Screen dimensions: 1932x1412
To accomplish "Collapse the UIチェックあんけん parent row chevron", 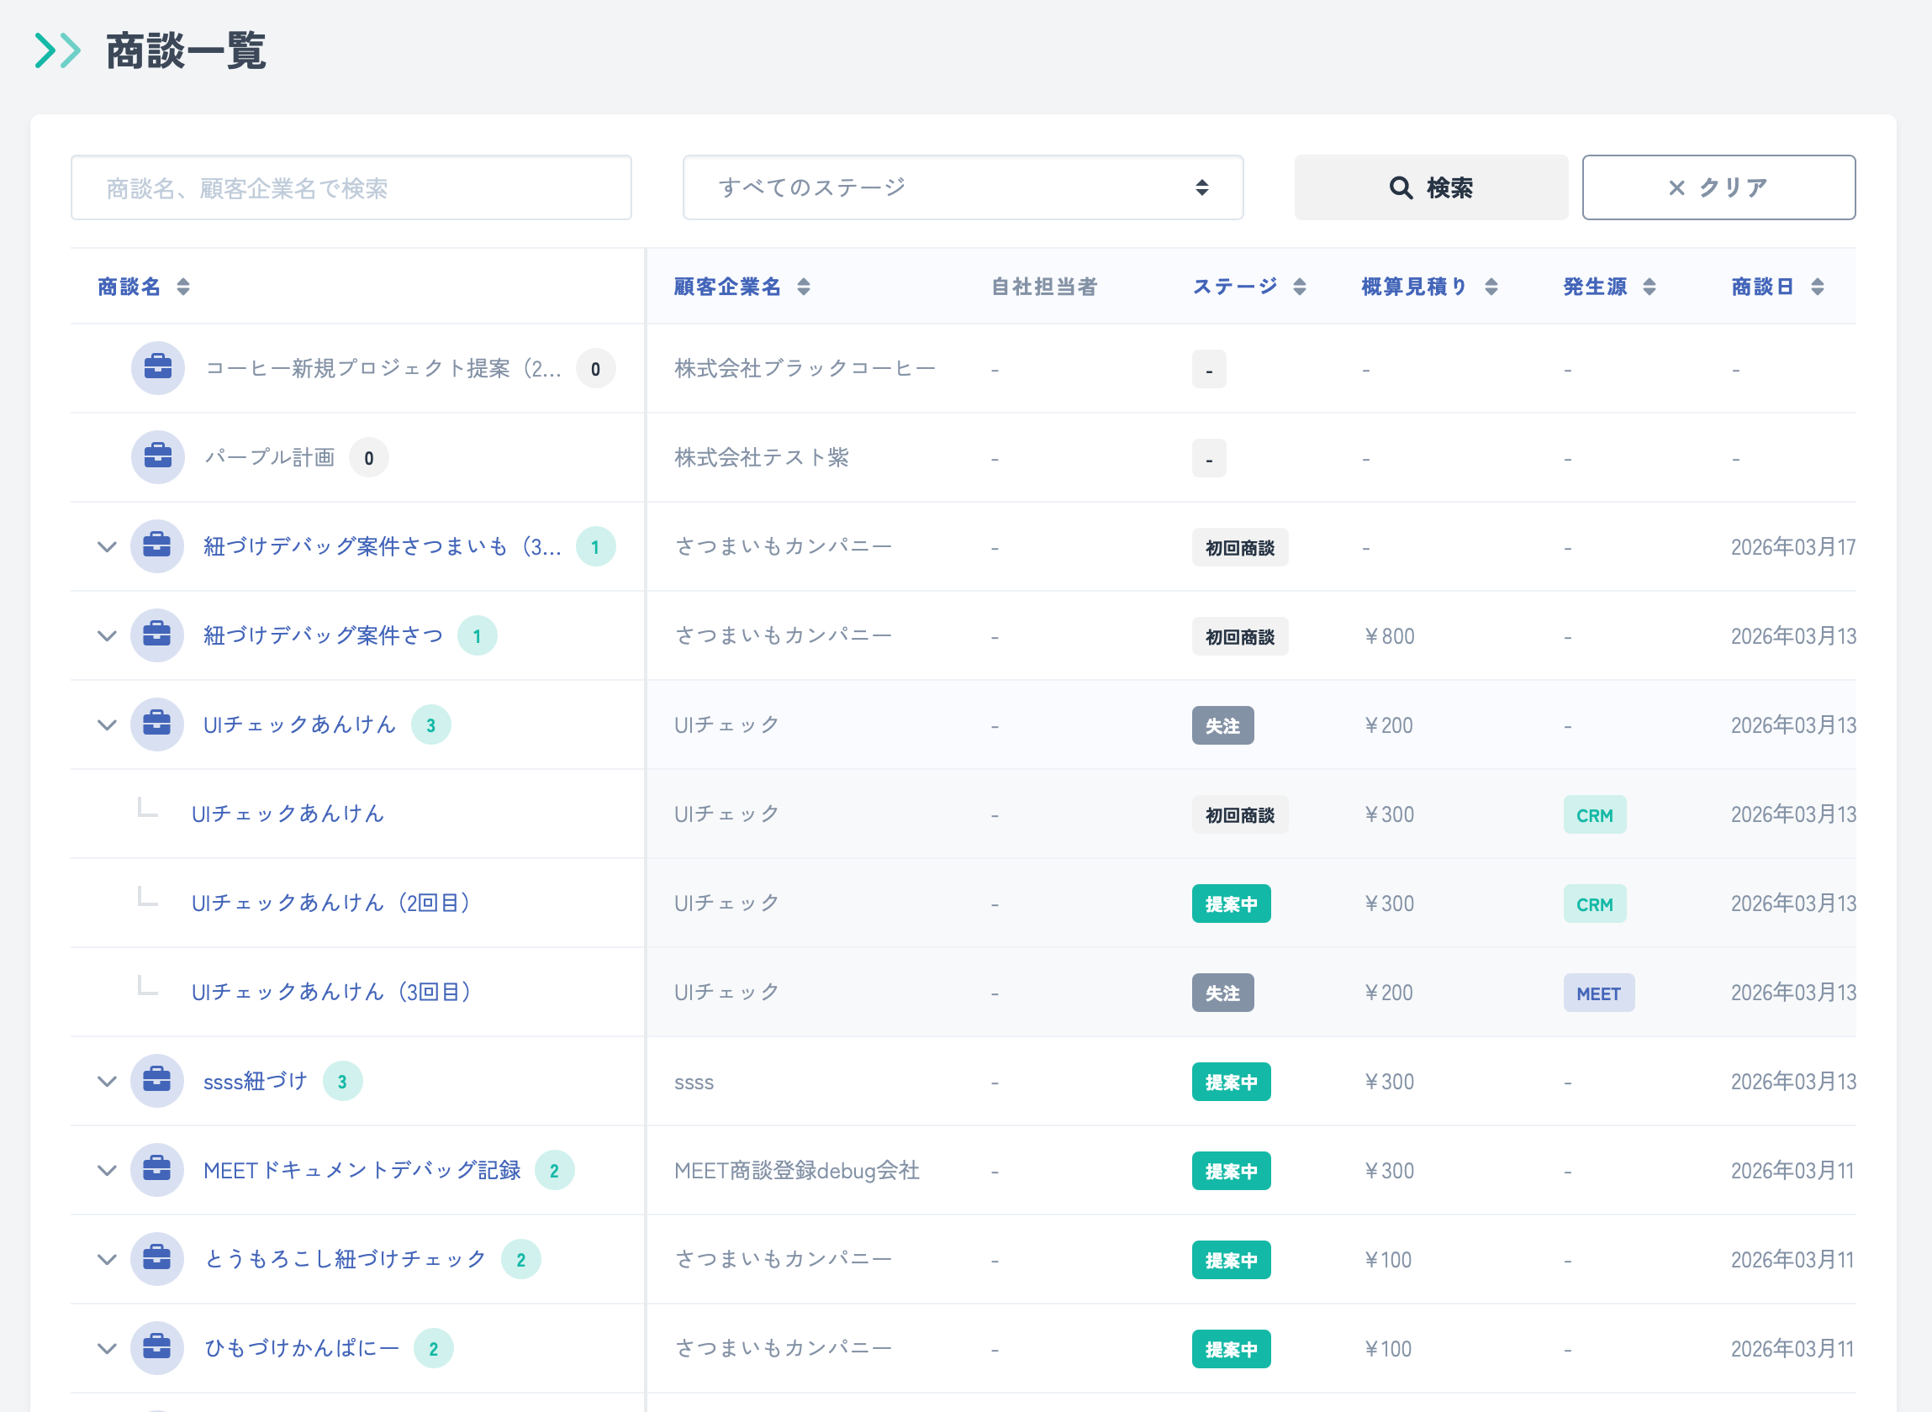I will pos(107,724).
